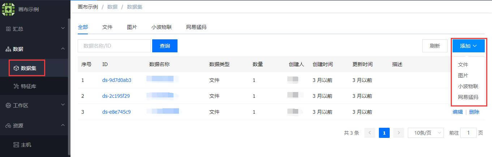Switch to the 图片 tab
The image size is (492, 157).
click(132, 27)
